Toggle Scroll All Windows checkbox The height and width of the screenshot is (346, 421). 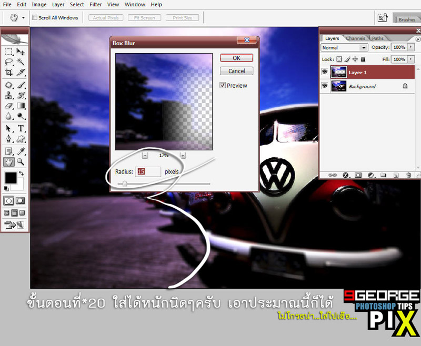coord(35,17)
